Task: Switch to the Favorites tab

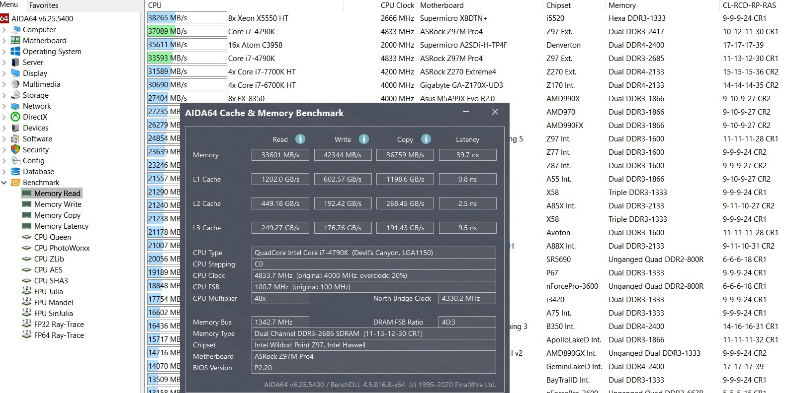Action: point(44,5)
